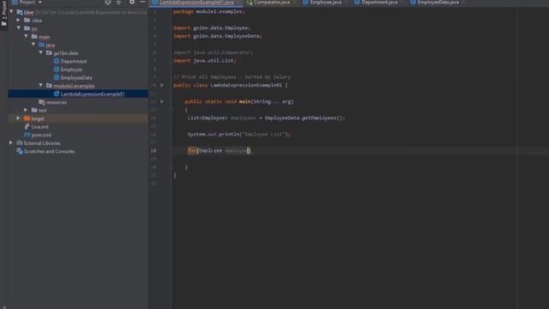The width and height of the screenshot is (549, 309).
Task: Click 'import go1bn.data.EmployeeData;' line
Action: point(217,36)
